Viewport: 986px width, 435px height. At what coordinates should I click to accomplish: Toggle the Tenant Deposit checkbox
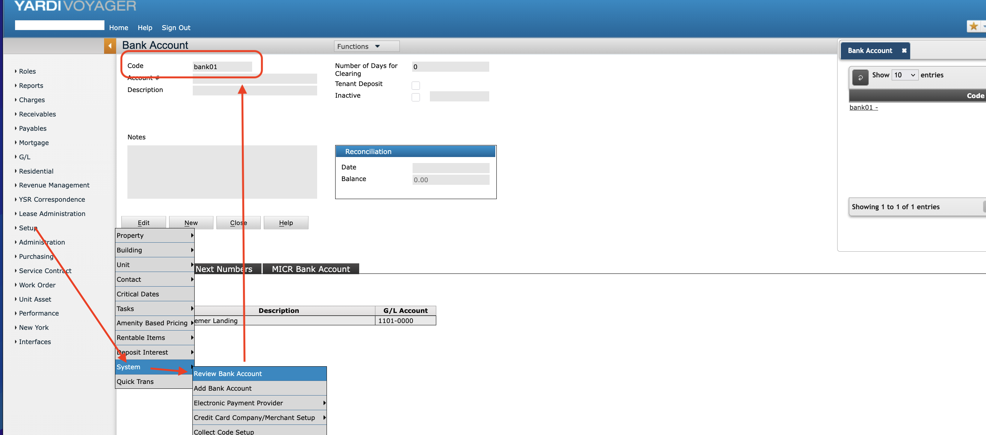[416, 85]
